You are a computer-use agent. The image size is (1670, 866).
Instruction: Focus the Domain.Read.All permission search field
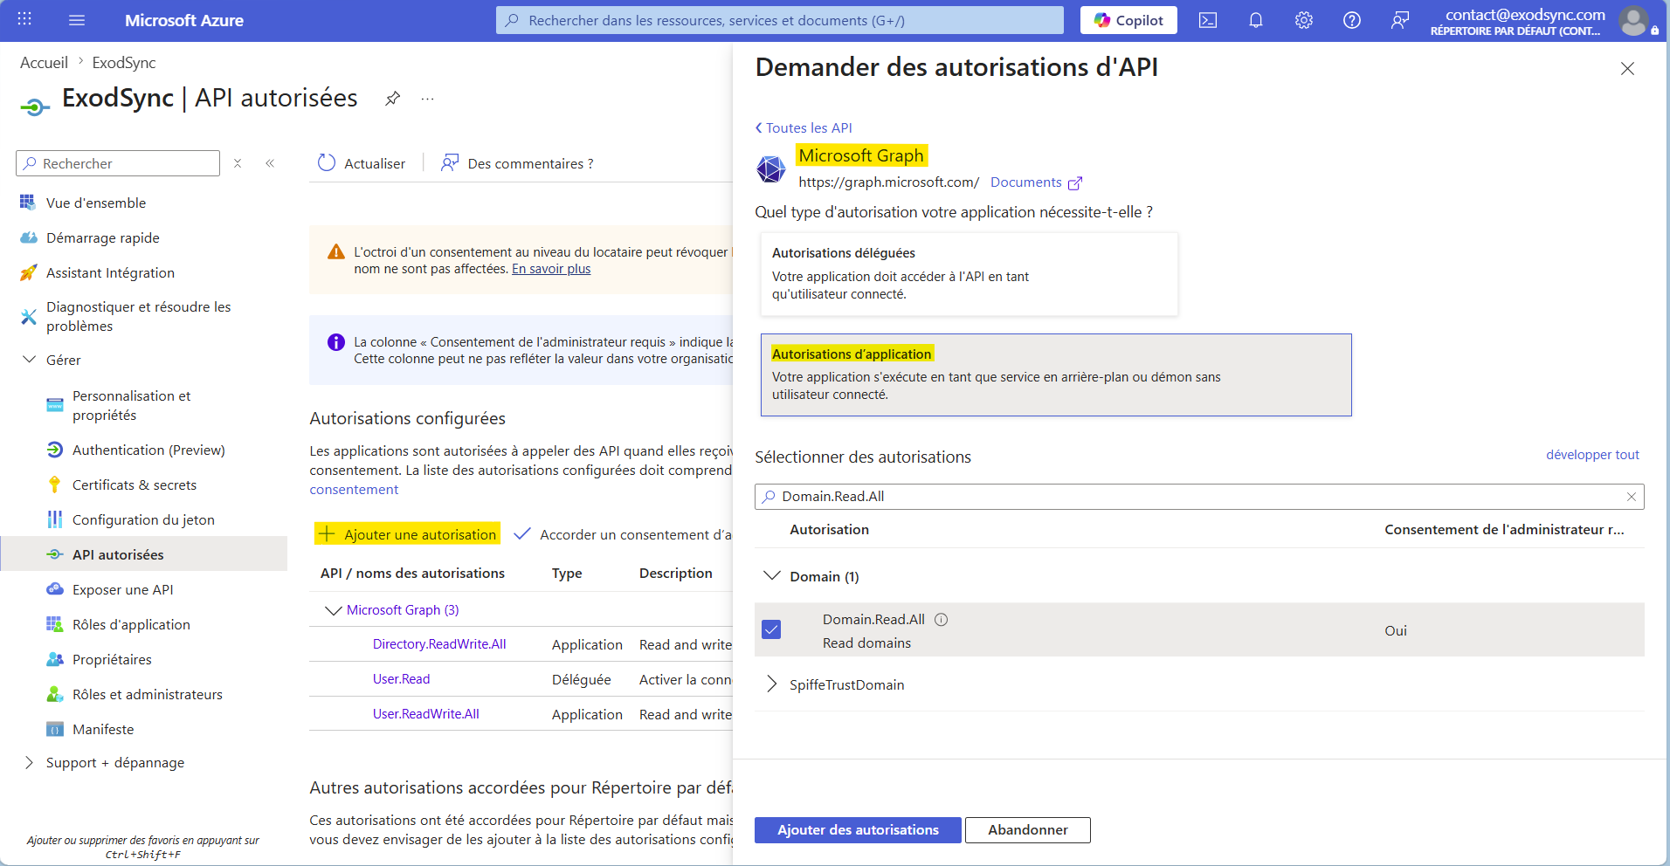[x=1199, y=497]
